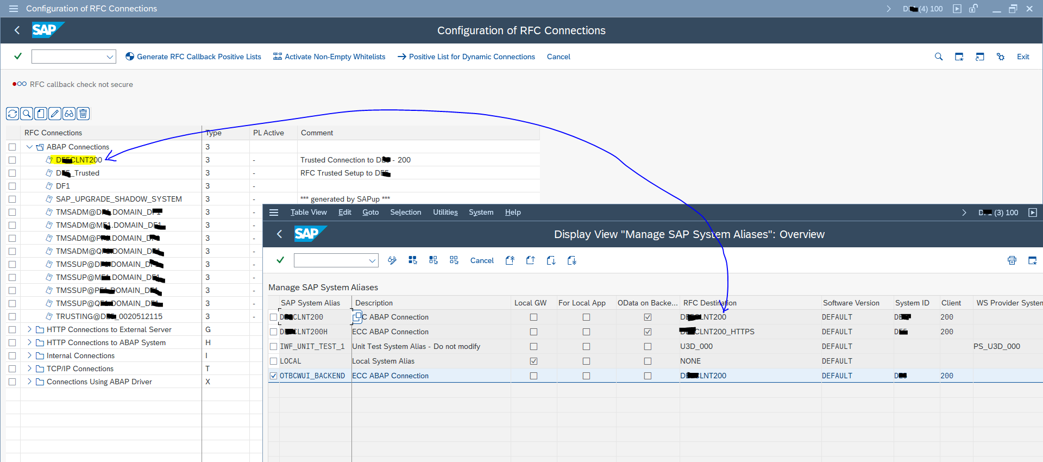This screenshot has height=462, width=1043.
Task: Tick the checkbox beside the DF1 row
Action: [12, 186]
